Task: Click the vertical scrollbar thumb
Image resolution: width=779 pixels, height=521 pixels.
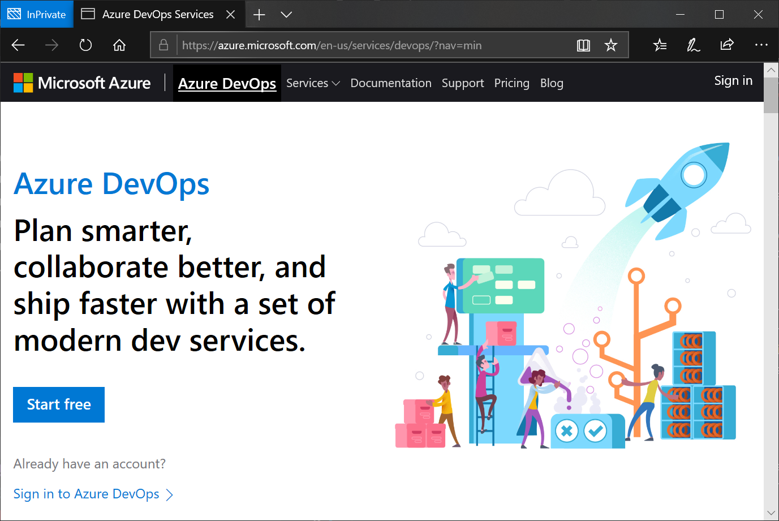Action: click(771, 96)
